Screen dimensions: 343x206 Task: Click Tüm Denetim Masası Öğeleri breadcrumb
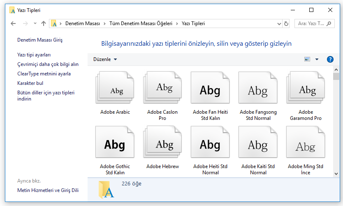click(x=141, y=23)
